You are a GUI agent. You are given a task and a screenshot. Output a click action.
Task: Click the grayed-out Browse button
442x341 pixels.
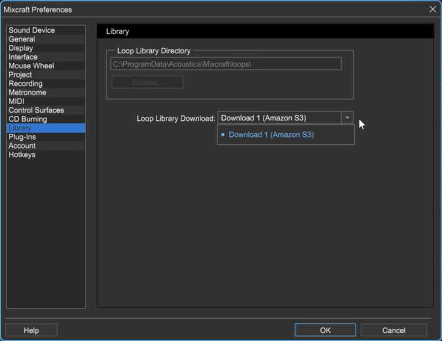[x=148, y=82]
